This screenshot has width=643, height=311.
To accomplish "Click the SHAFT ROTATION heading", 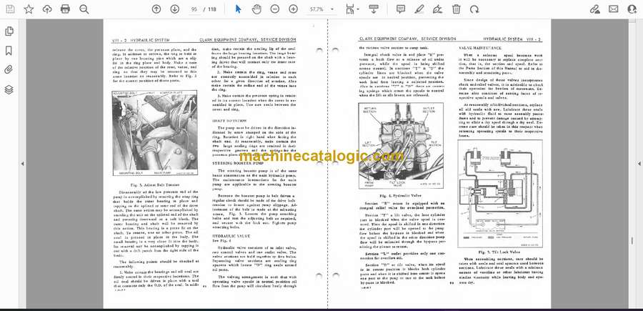I will (229, 121).
